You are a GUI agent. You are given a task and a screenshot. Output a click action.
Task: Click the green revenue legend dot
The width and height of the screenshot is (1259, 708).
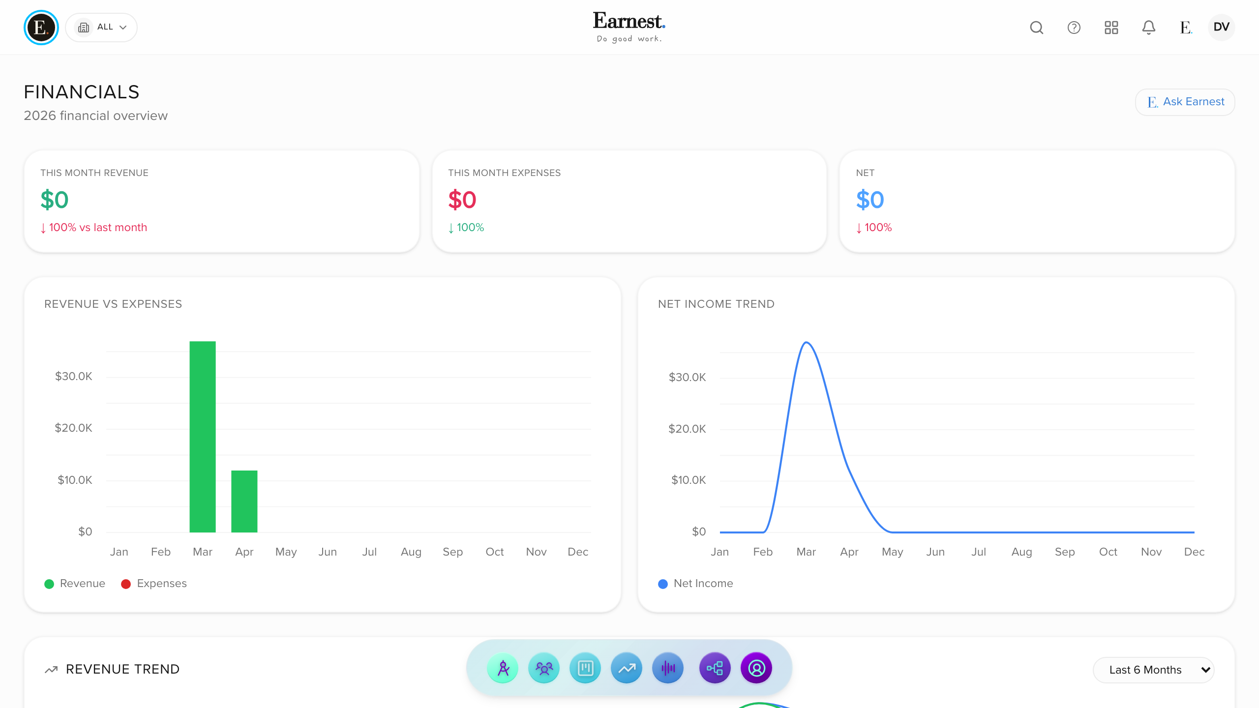(x=49, y=584)
